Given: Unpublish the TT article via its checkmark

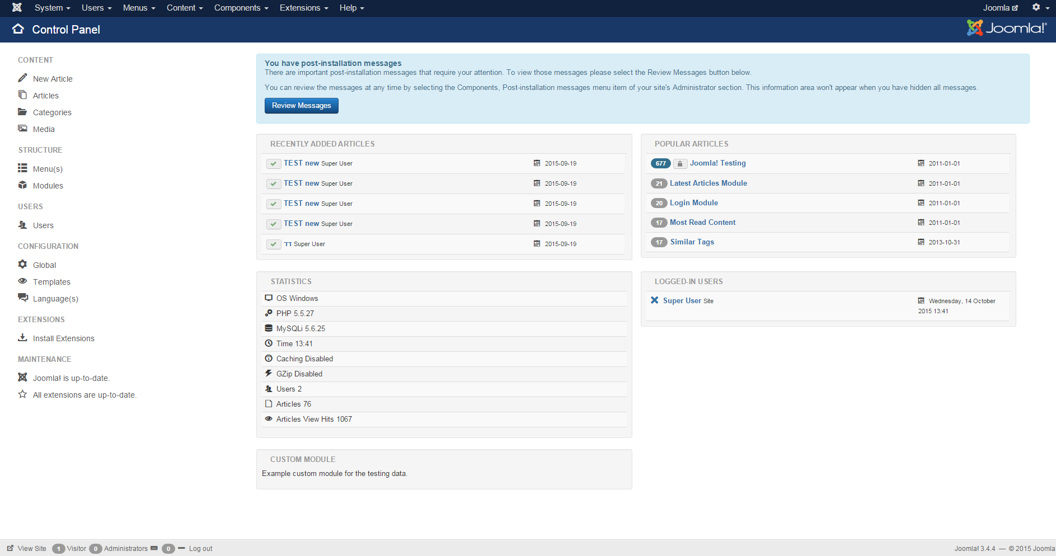Looking at the screenshot, I should pos(274,244).
